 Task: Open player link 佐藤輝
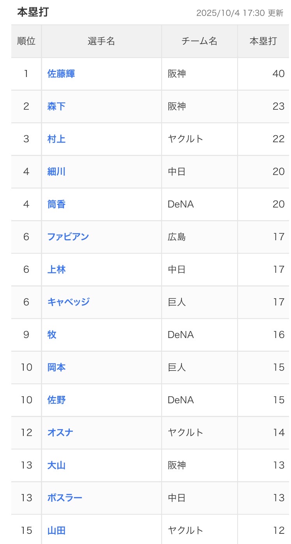point(61,73)
